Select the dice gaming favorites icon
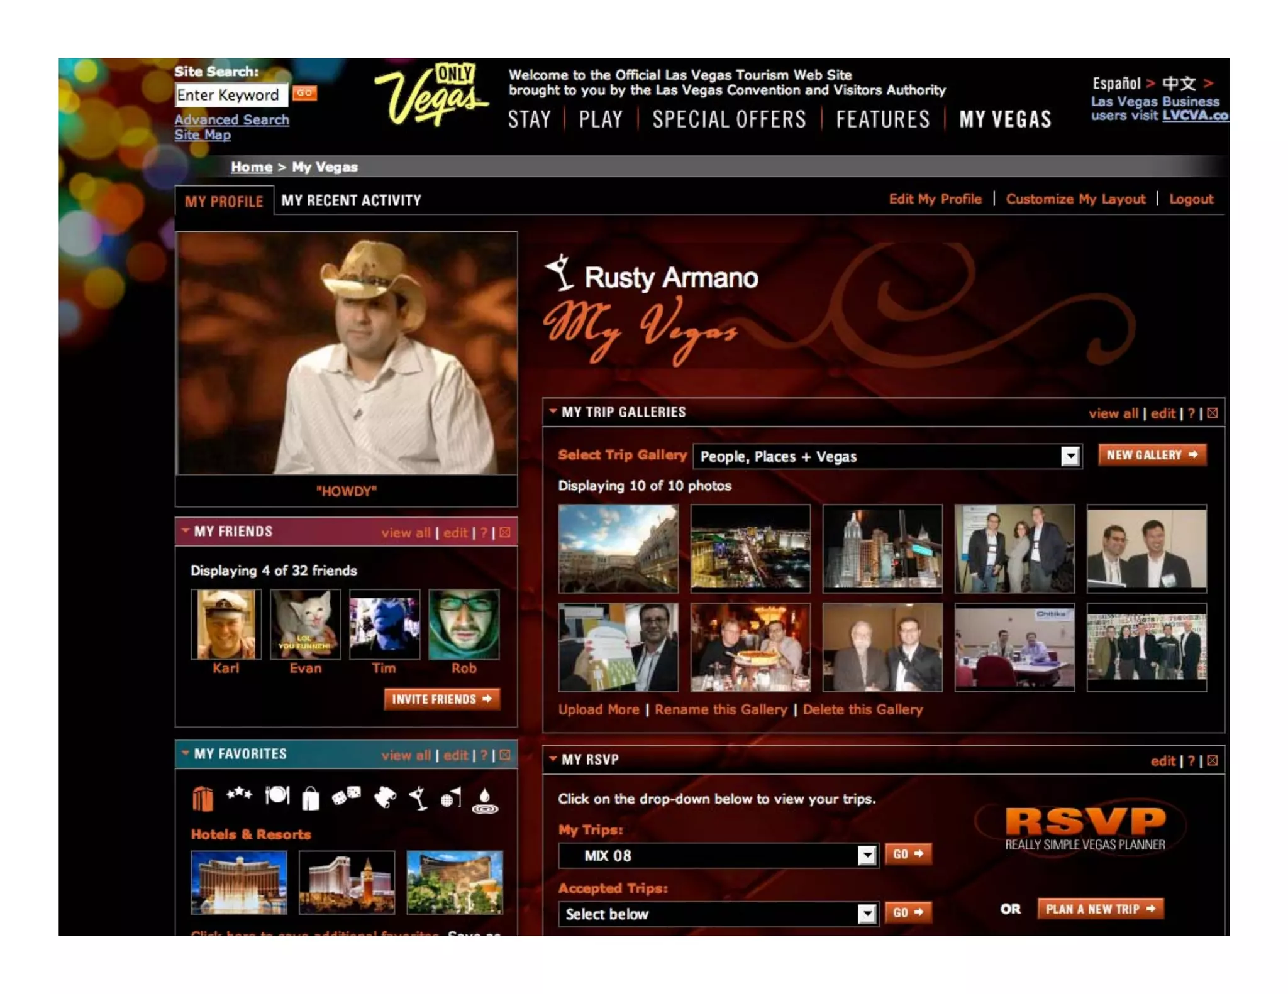Viewport: 1288px width, 994px height. click(346, 796)
